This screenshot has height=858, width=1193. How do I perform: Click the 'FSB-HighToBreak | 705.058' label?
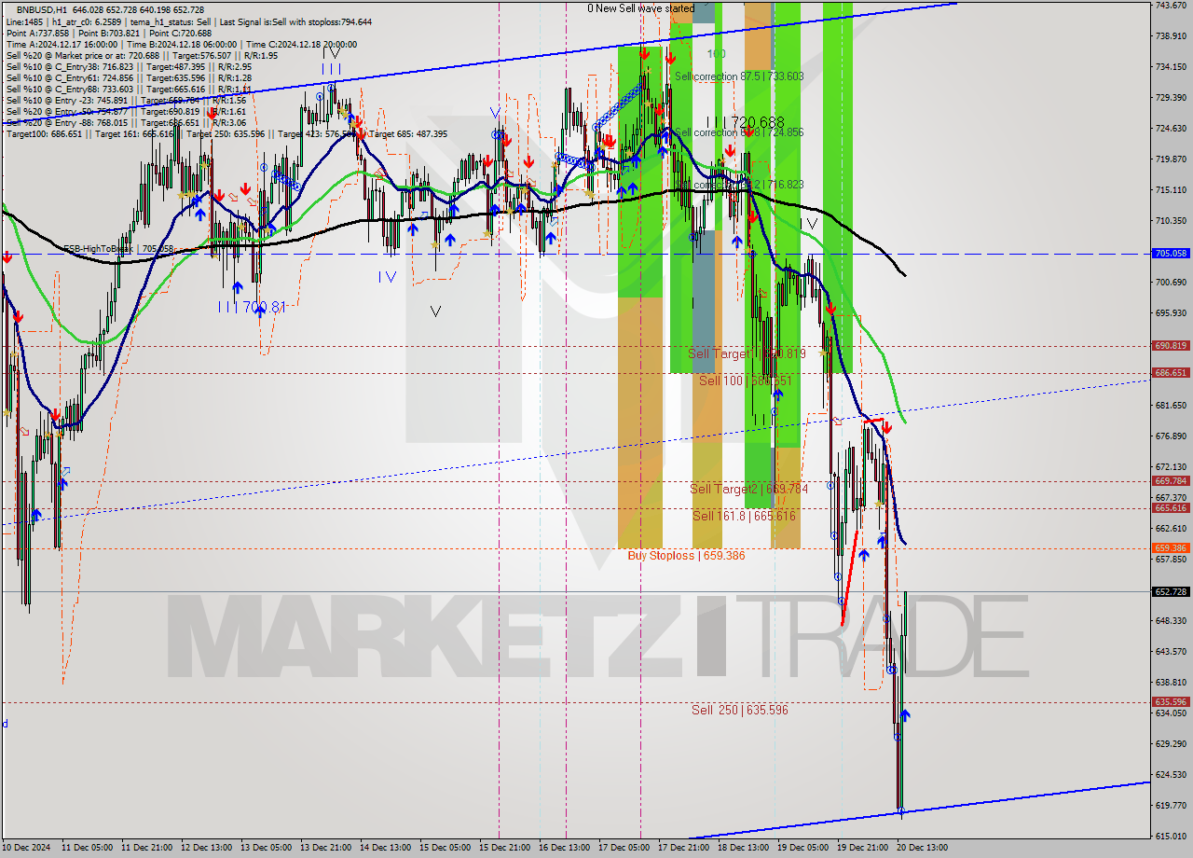click(x=118, y=249)
